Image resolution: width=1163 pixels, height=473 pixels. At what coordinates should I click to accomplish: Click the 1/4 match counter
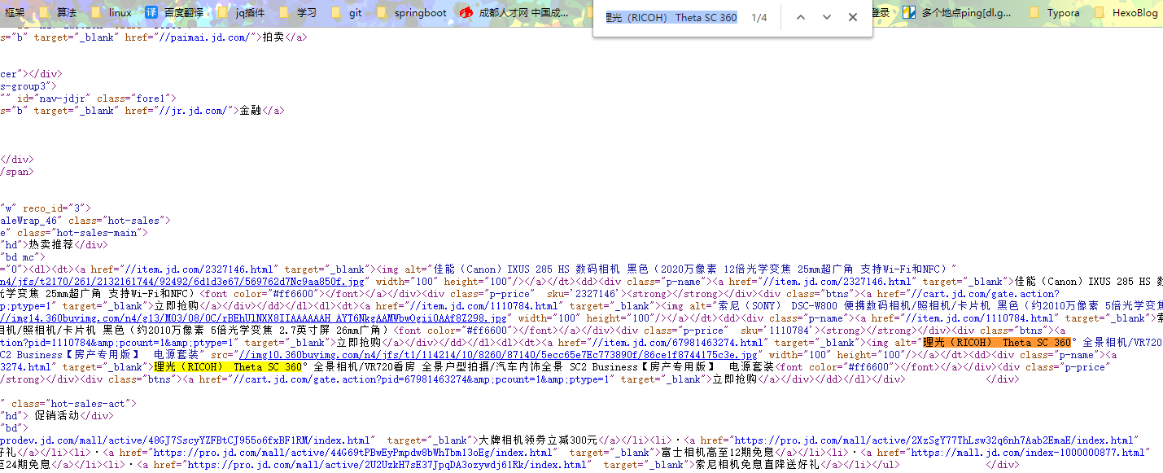point(759,18)
